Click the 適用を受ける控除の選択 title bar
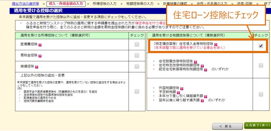Screen dimensions: 271x131 click(140, 11)
